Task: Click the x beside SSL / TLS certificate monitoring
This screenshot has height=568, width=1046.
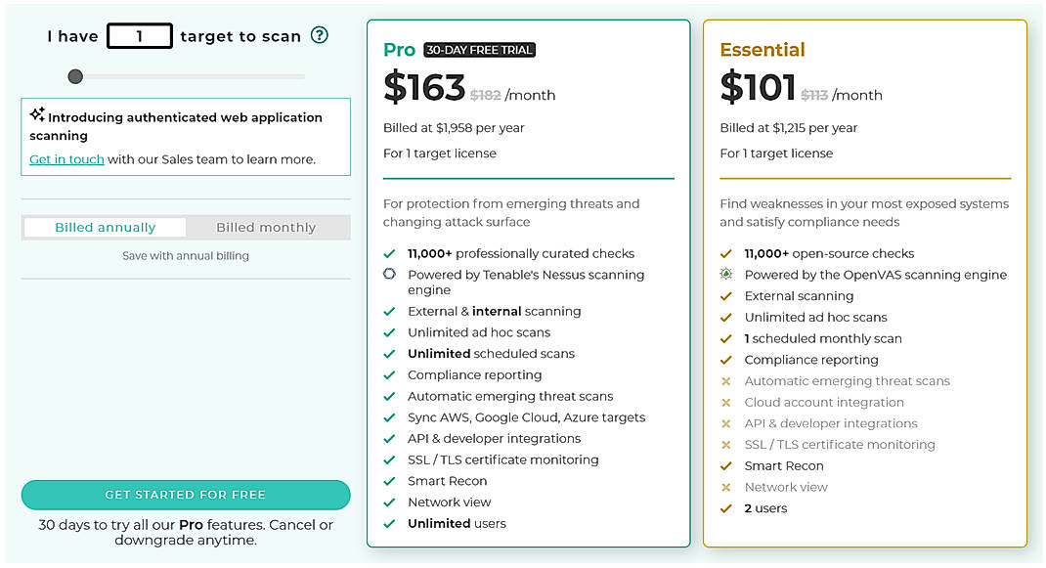Action: [726, 444]
